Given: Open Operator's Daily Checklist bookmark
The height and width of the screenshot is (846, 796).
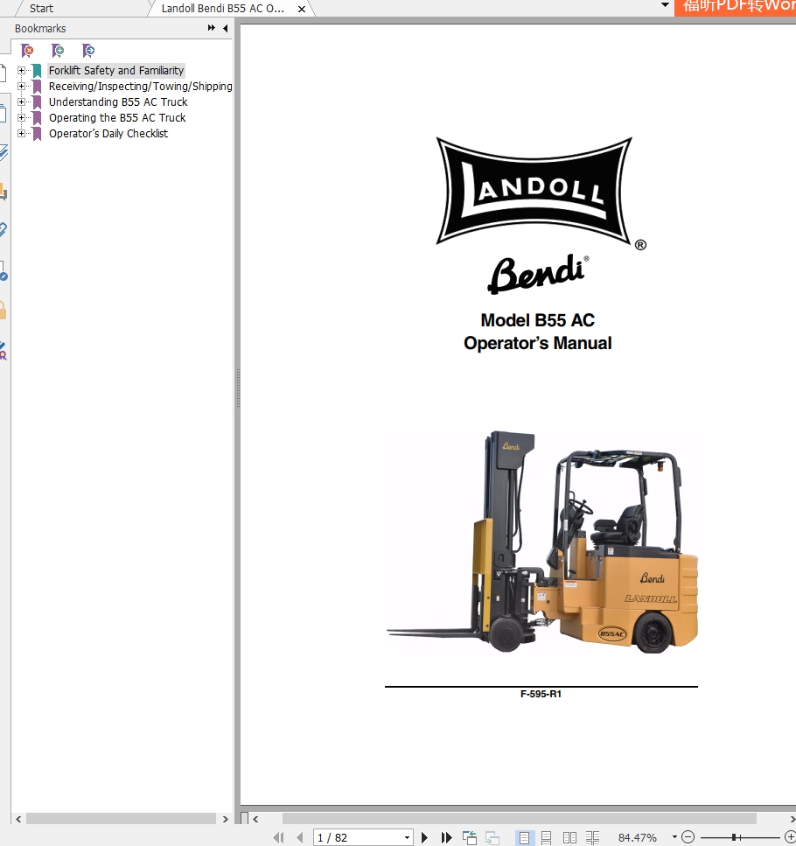Looking at the screenshot, I should (x=108, y=133).
